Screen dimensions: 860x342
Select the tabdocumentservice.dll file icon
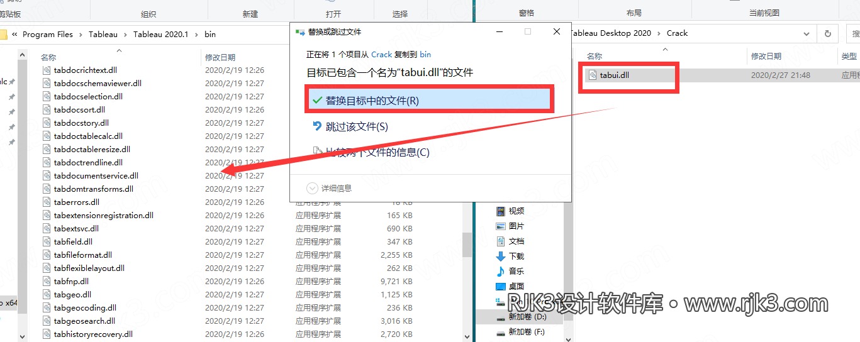click(47, 176)
